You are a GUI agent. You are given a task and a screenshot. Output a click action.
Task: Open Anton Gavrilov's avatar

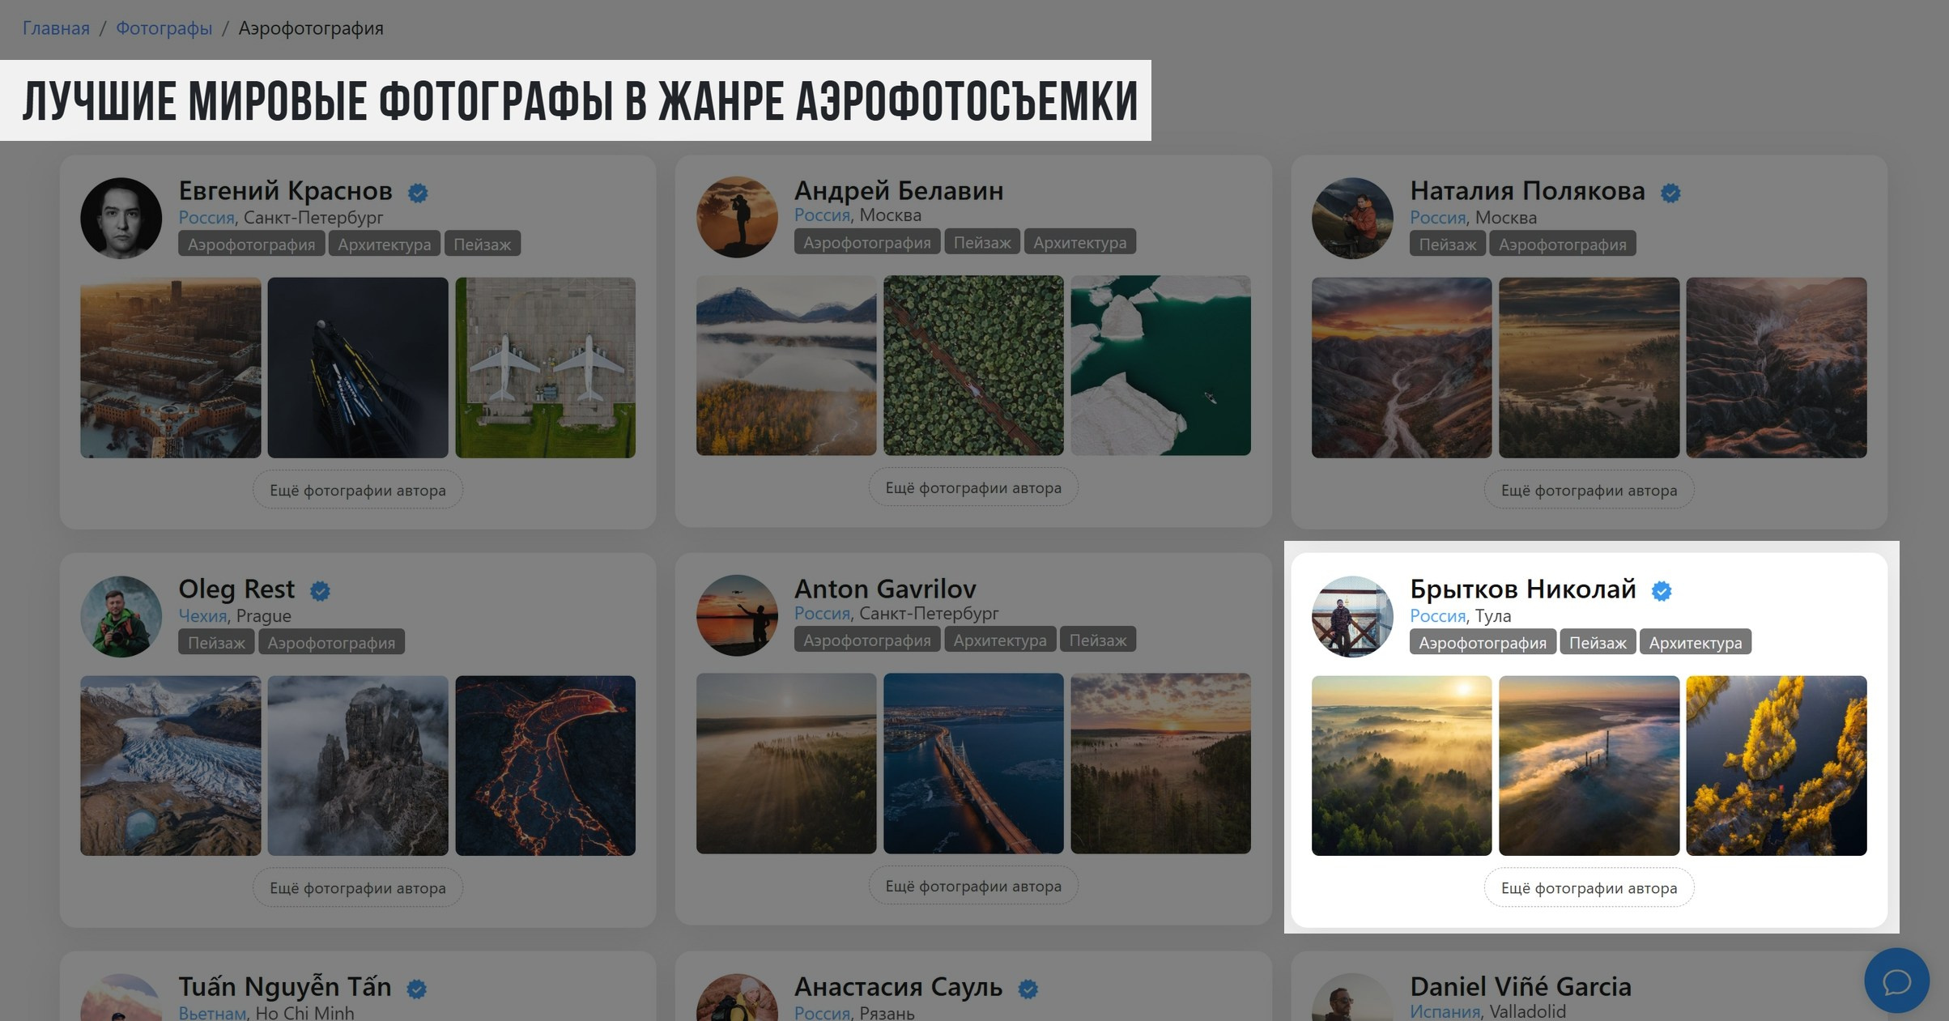pos(737,615)
